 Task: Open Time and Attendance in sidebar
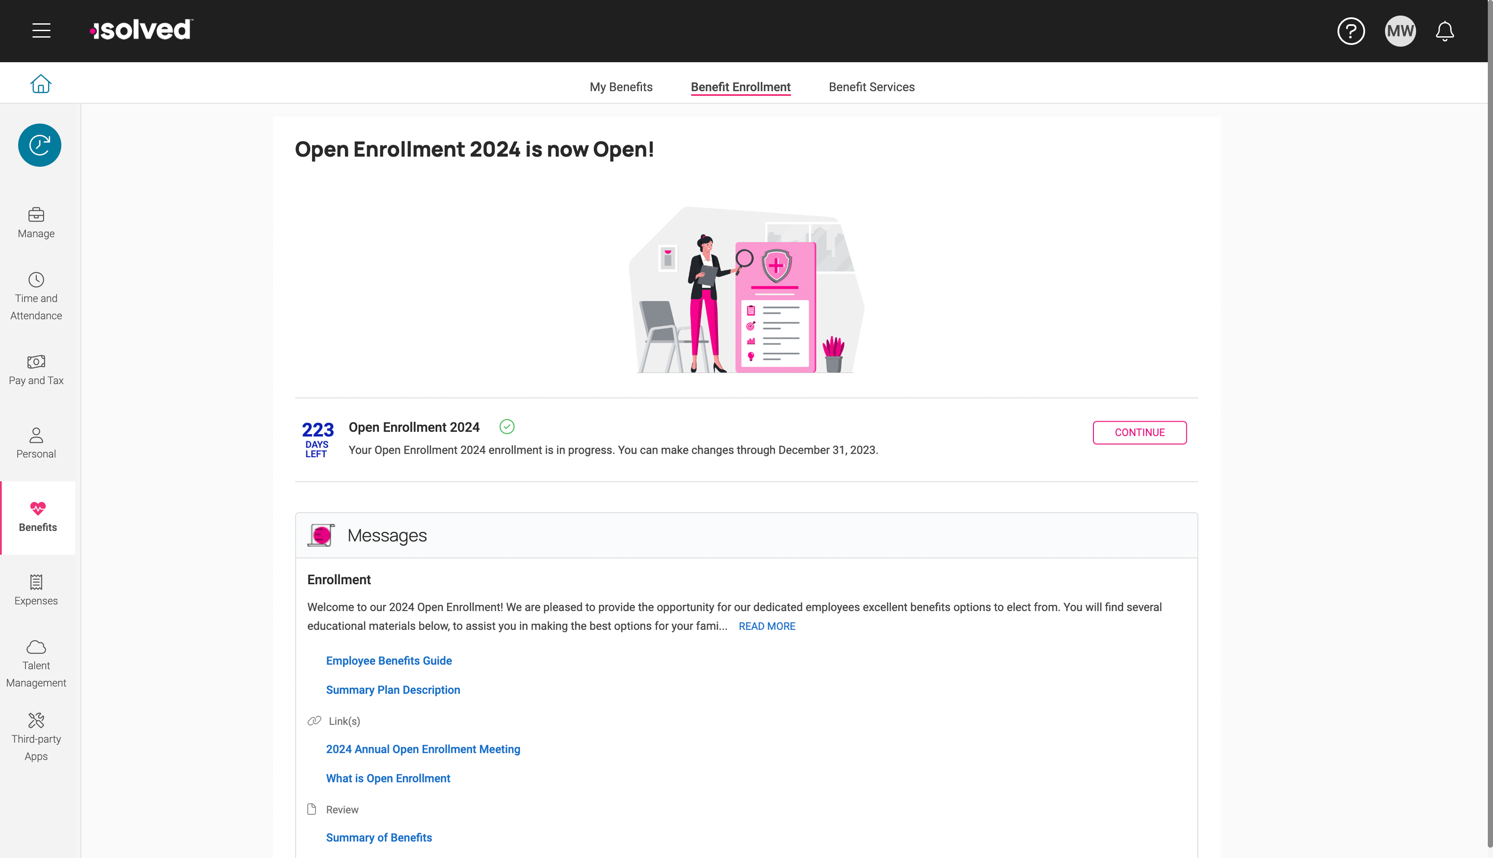36,296
